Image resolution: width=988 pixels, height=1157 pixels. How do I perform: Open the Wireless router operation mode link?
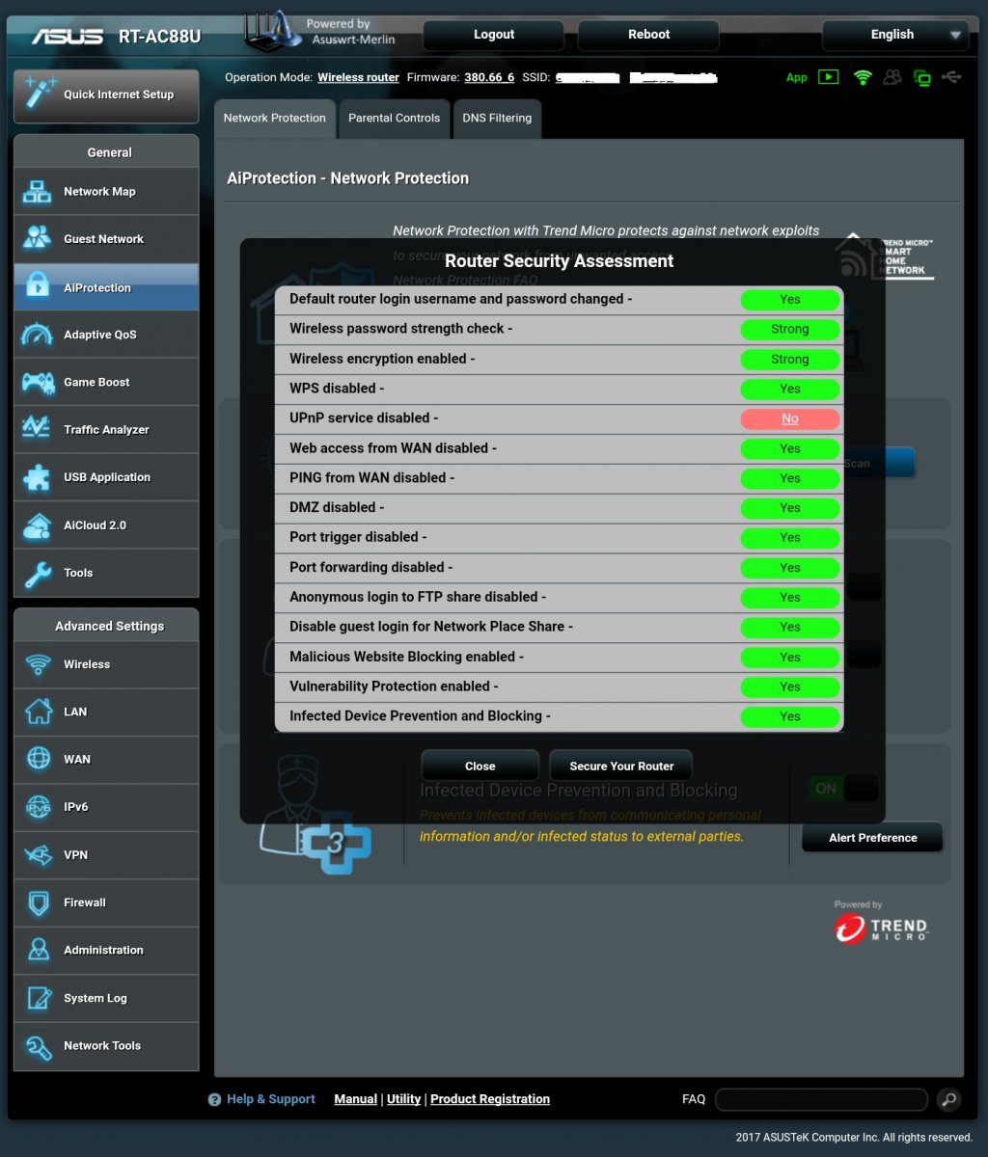(x=358, y=77)
